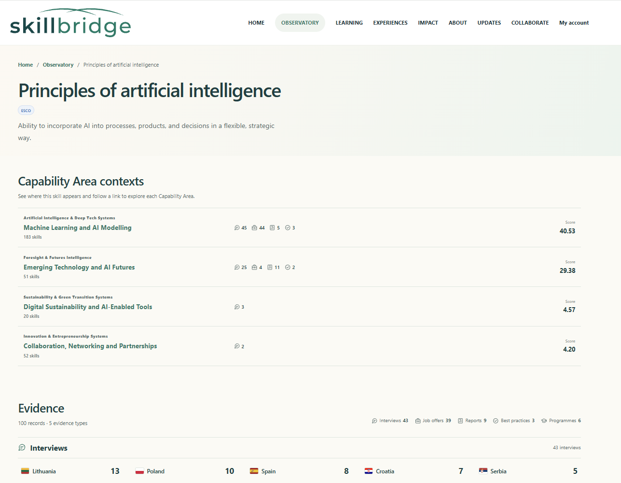621x483 pixels.
Task: Click the Job offers briefcase icon
Action: [418, 421]
